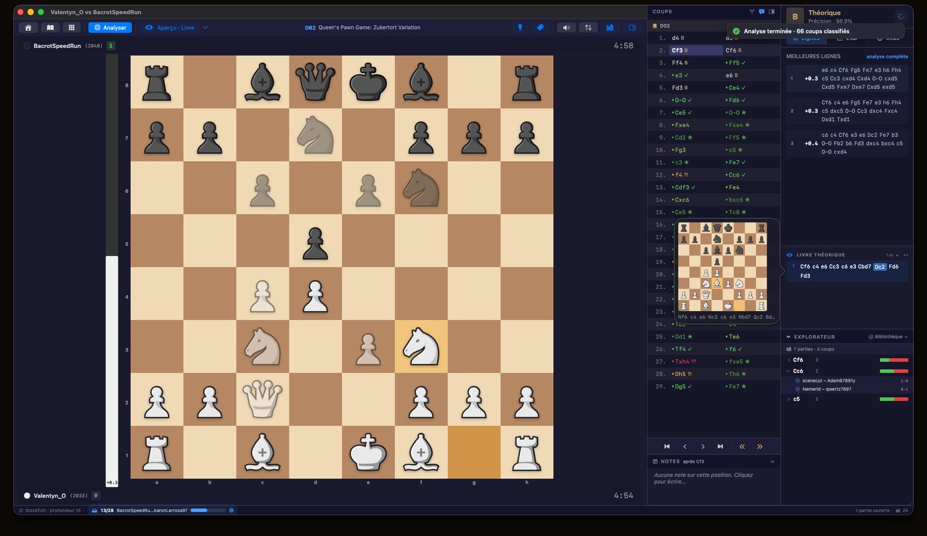Expand the c5 move in explorer
This screenshot has width=927, height=536.
788,399
